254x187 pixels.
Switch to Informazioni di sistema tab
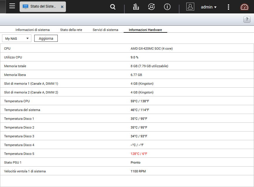[x=33, y=30]
